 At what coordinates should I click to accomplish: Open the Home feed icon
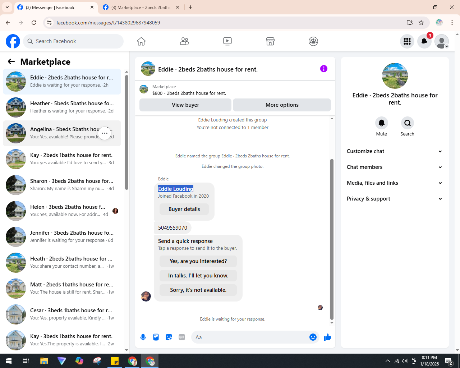click(141, 41)
